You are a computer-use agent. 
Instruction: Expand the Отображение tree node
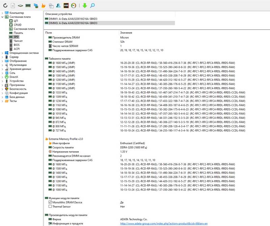click(x=2, y=61)
